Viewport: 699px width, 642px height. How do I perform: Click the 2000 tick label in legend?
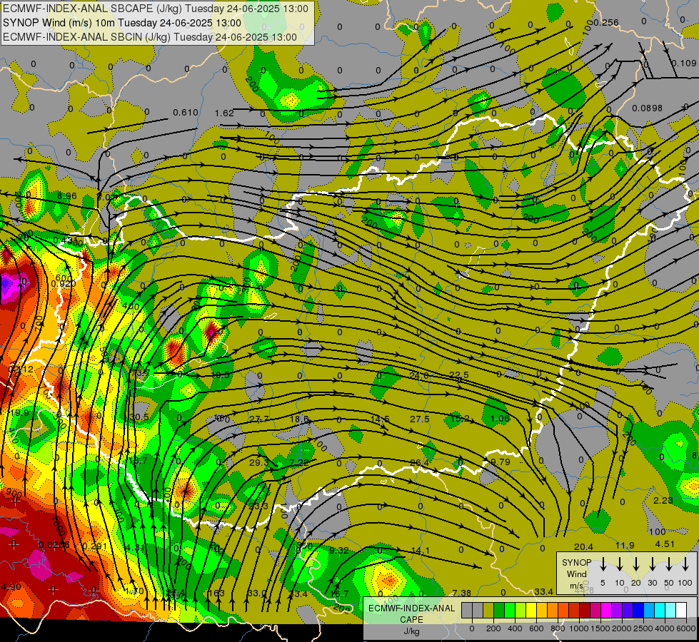[x=621, y=628]
